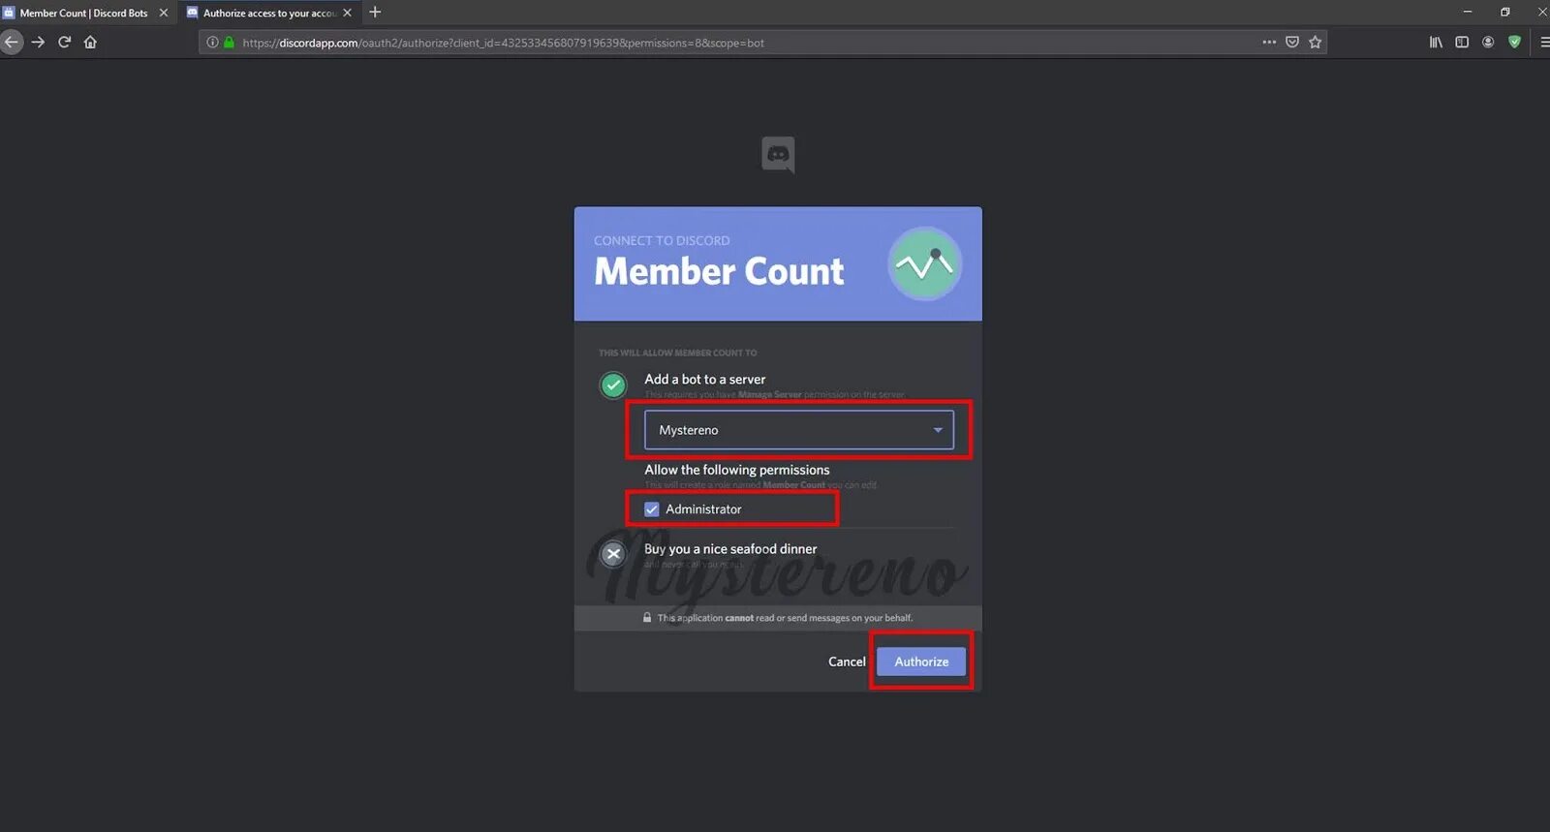Go back using the browser back arrow
Viewport: 1550px width, 832px height.
(11, 42)
